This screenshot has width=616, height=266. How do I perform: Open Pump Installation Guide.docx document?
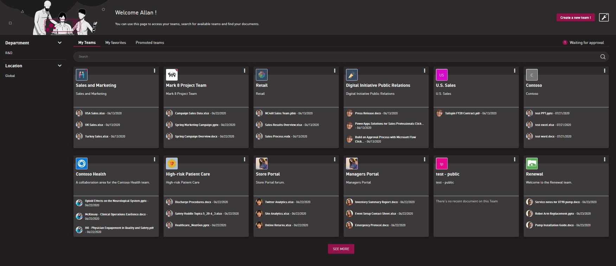pos(554,225)
